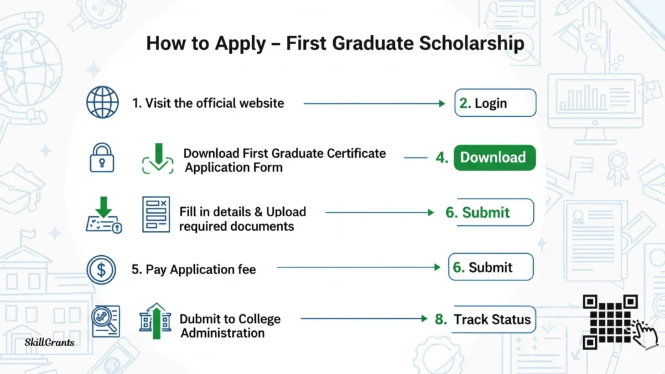
Task: Click the padlock icon
Action: pos(103,158)
